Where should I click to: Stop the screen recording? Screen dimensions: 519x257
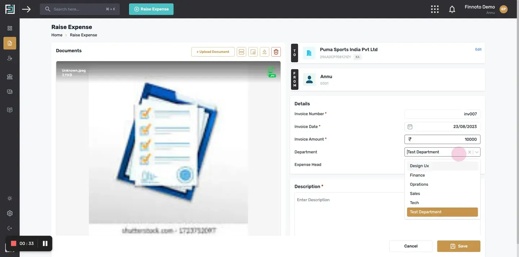14,244
